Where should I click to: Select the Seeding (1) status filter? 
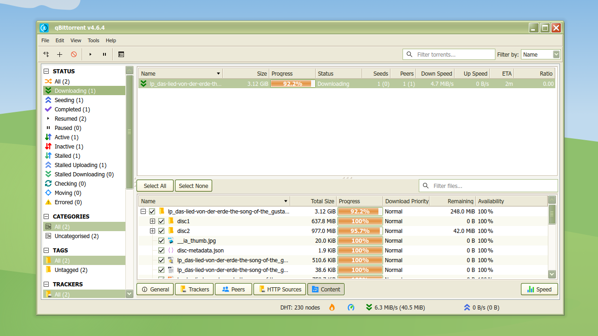(x=84, y=100)
